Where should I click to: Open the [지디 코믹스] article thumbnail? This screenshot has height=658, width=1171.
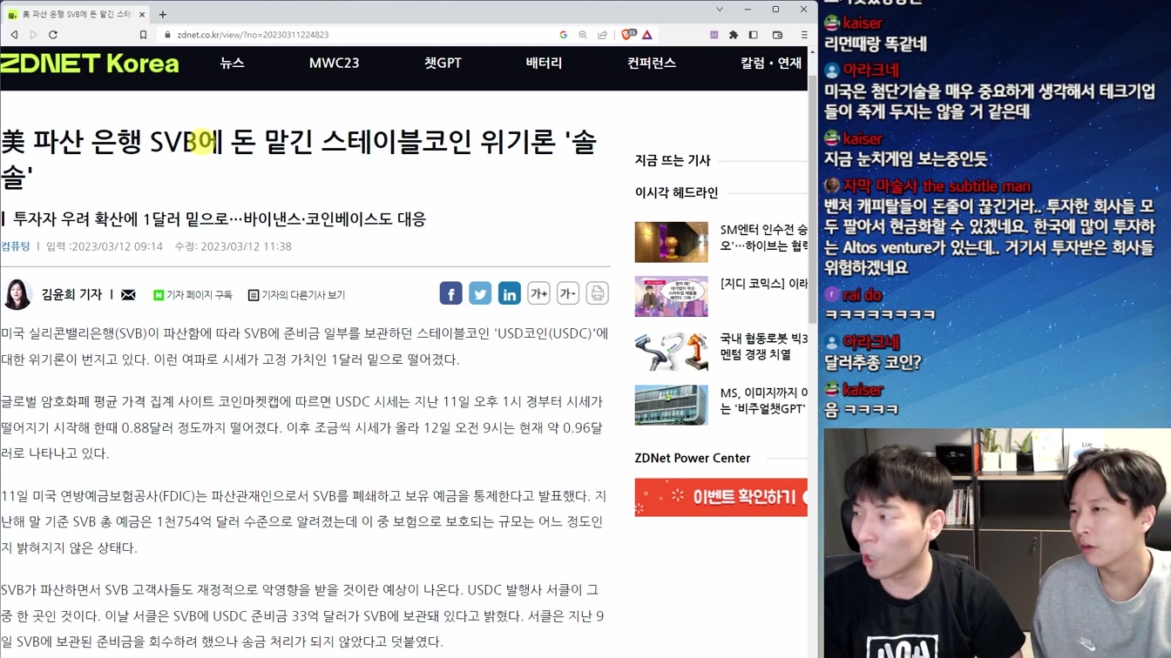671,296
